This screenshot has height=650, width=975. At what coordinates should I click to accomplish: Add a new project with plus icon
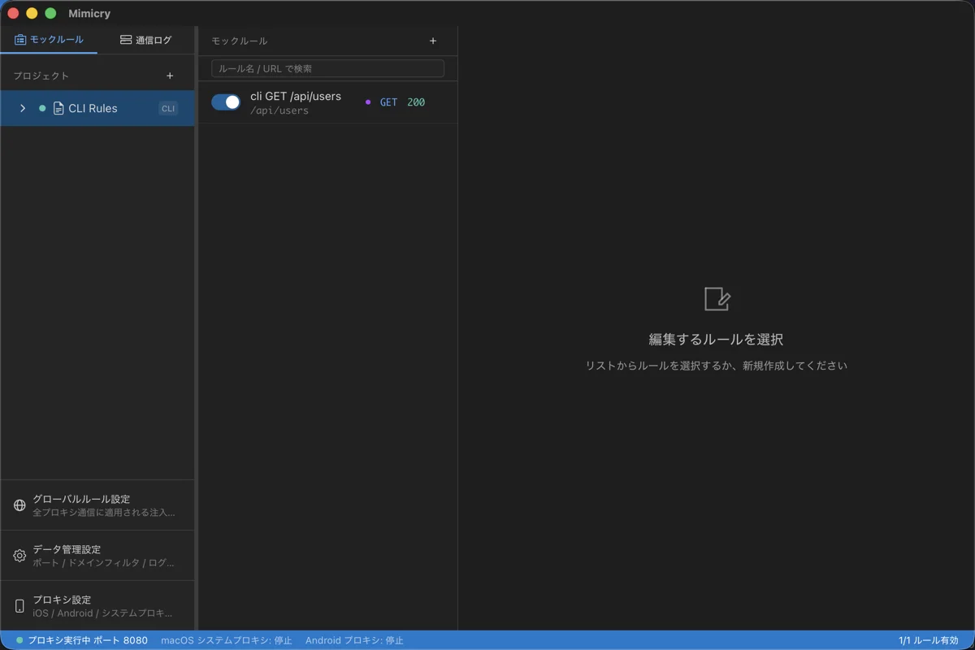[x=170, y=76]
